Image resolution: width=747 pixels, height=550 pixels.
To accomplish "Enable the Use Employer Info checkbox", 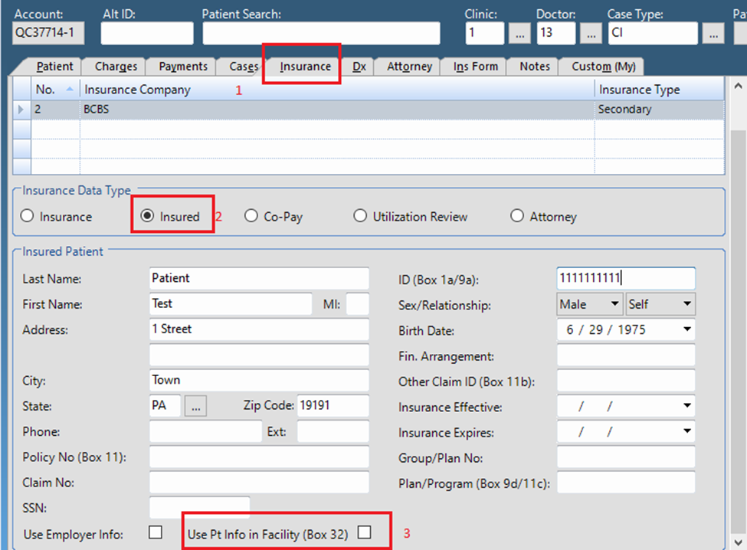I will (156, 532).
